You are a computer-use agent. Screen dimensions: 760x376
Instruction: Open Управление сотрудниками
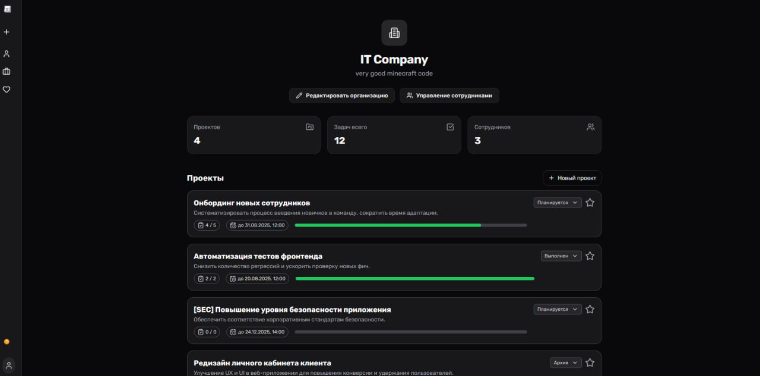click(x=449, y=95)
